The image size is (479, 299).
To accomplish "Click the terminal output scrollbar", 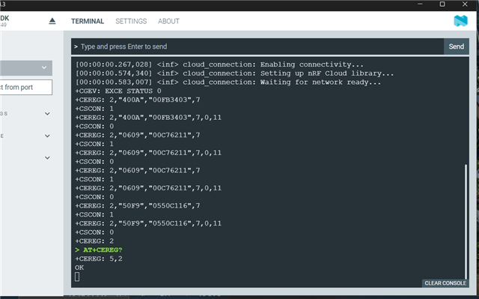I will pos(466,222).
